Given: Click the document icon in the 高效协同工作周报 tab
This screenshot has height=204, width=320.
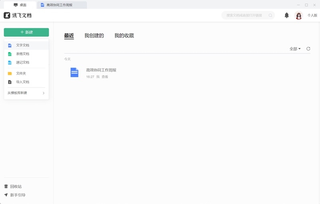Looking at the screenshot, I should [x=42, y=5].
